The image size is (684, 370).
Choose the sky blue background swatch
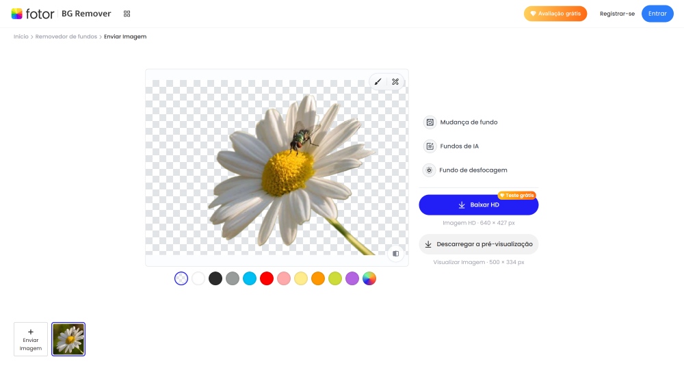coord(250,278)
